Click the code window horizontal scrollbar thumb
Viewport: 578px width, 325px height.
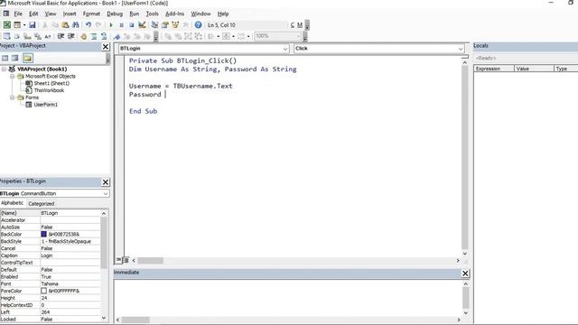(x=151, y=261)
